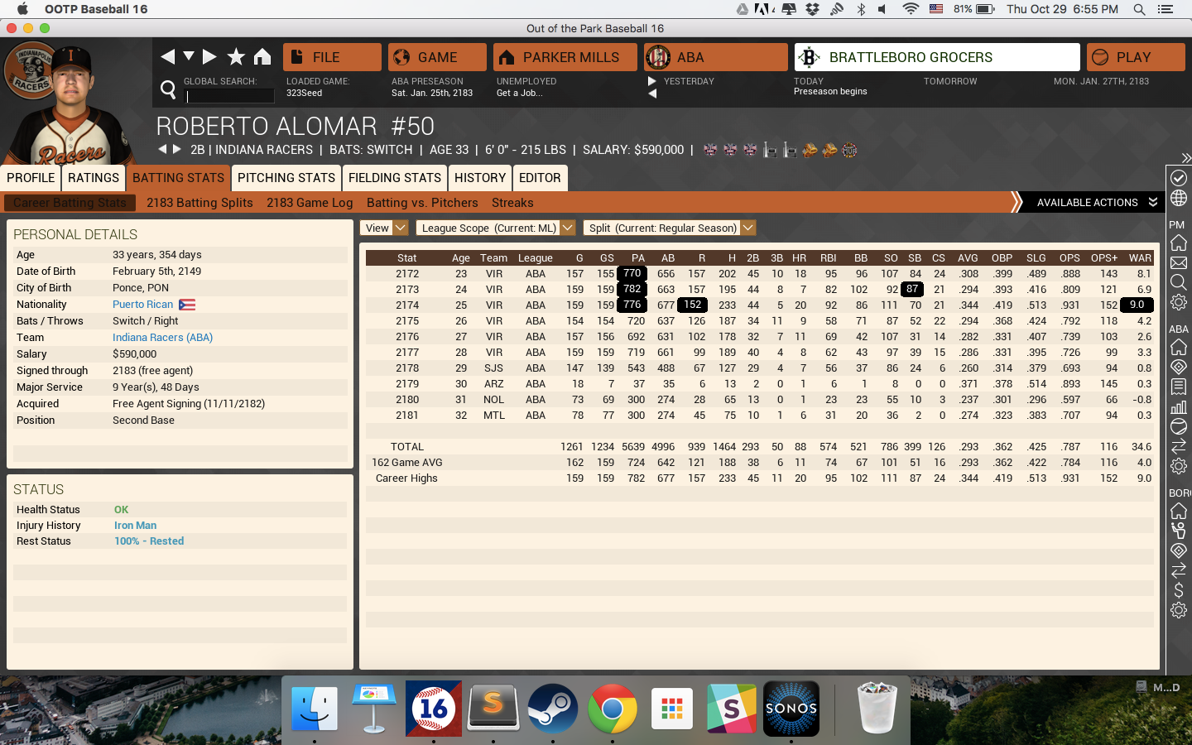Open the globe icon in right sidebar
Viewport: 1192px width, 745px height.
(x=1179, y=199)
